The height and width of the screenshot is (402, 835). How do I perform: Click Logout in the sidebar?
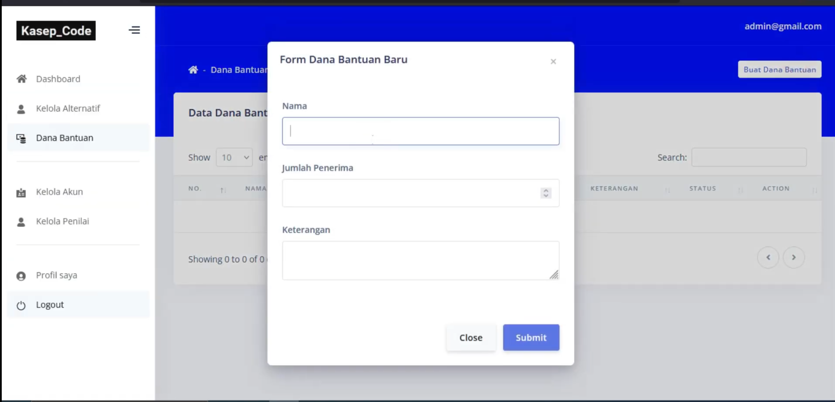(x=78, y=305)
